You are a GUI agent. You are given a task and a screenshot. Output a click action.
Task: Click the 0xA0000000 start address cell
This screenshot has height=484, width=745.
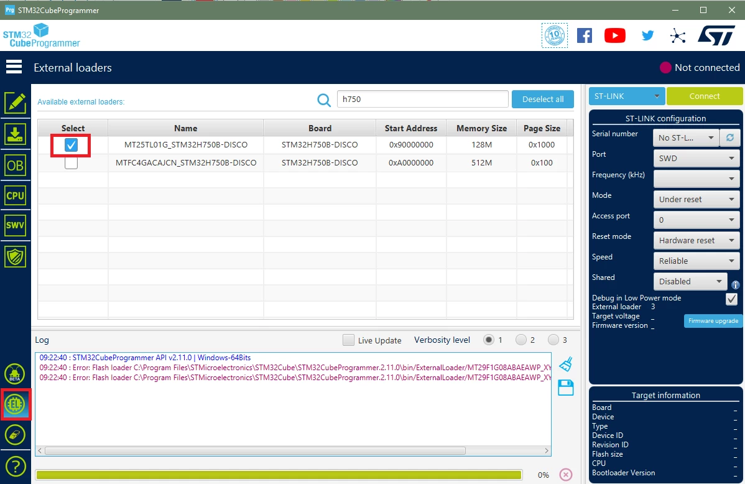(x=411, y=162)
